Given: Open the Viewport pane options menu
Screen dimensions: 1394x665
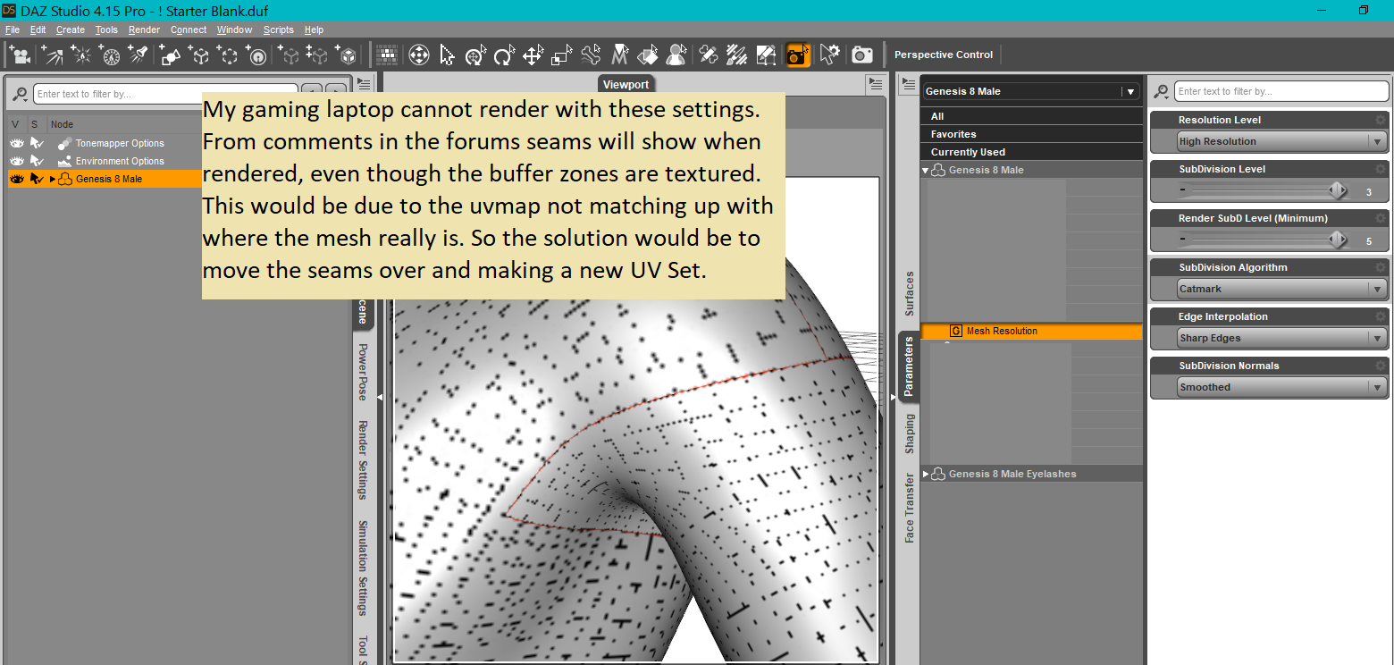Looking at the screenshot, I should [x=876, y=84].
